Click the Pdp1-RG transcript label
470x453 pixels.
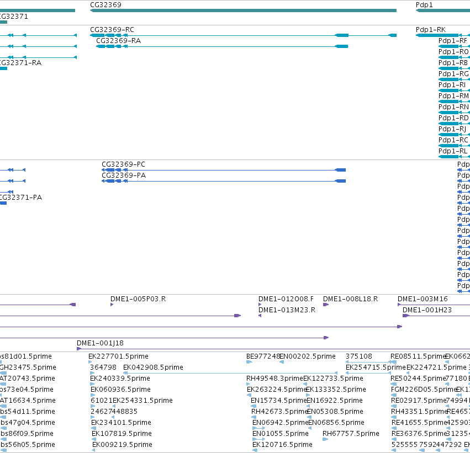click(x=453, y=74)
